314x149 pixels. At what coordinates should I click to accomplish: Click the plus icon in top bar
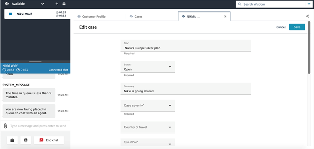point(57,4)
